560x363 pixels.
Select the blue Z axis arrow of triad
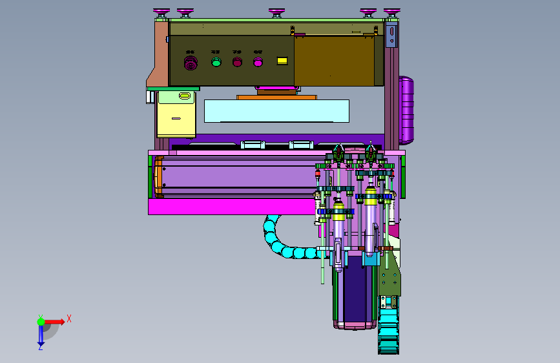(41, 336)
